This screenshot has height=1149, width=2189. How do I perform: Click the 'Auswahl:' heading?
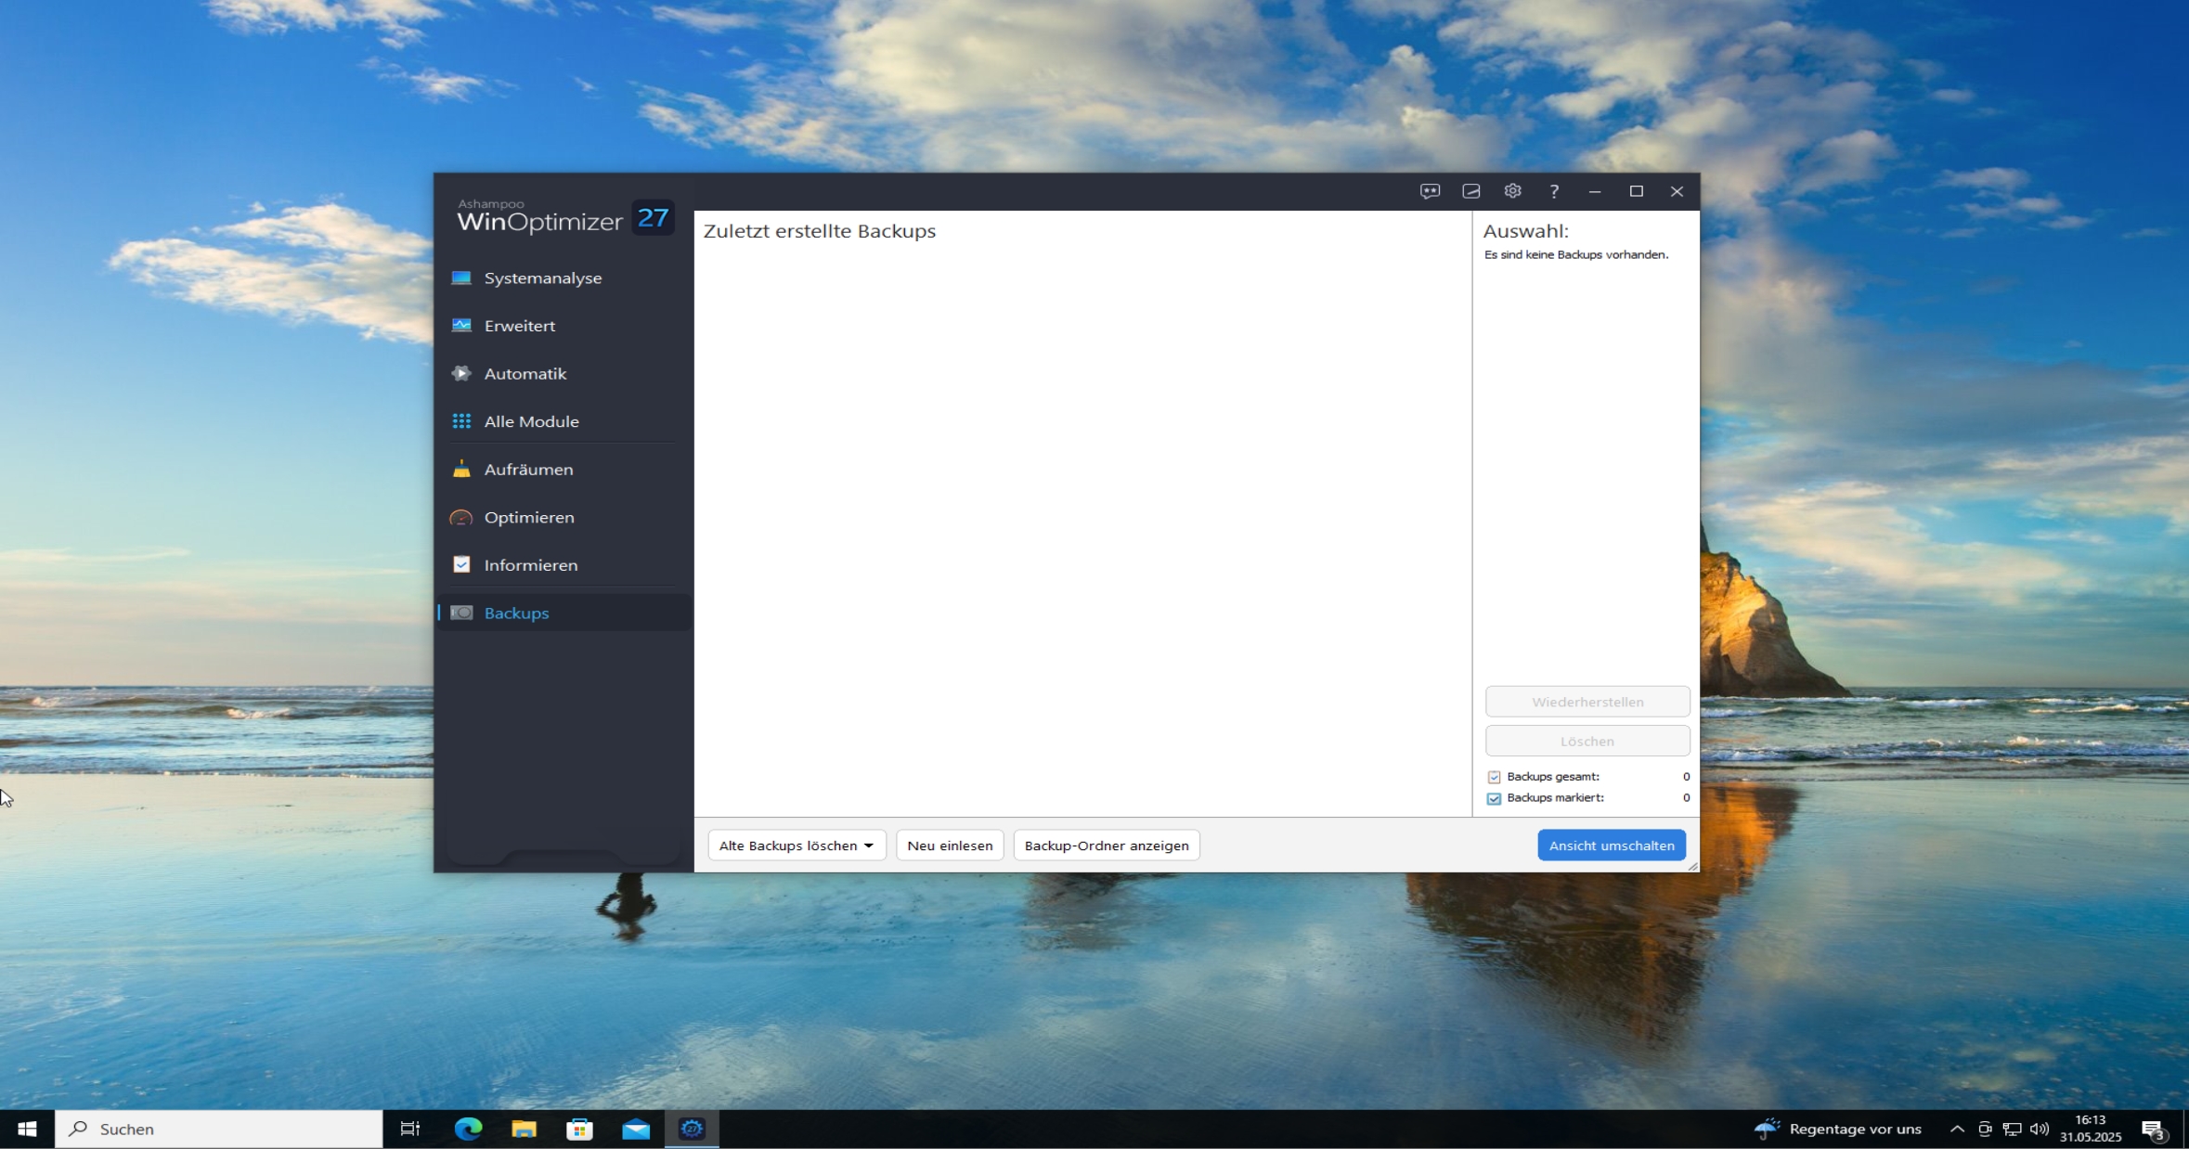(1525, 231)
